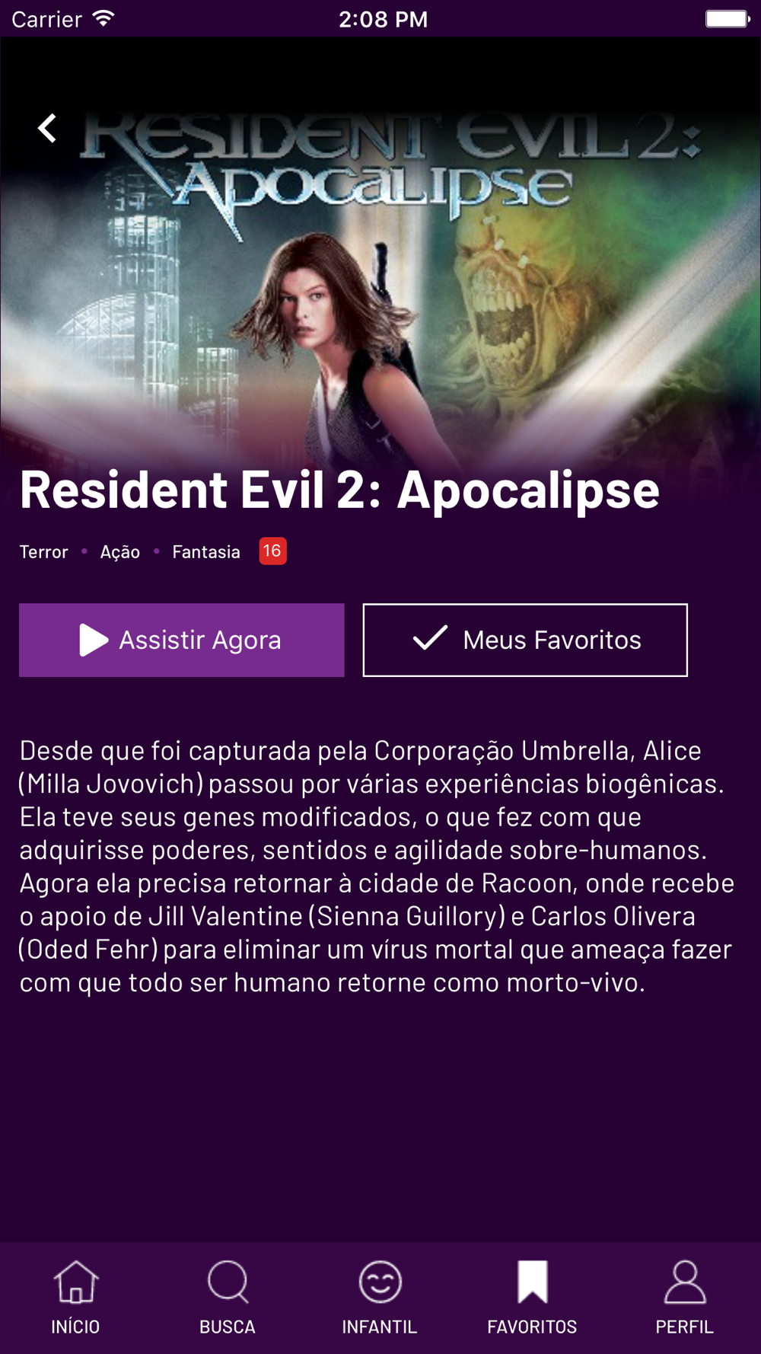Click the play triangle in Assistir Agora
Screen dimensions: 761x1354
94,640
